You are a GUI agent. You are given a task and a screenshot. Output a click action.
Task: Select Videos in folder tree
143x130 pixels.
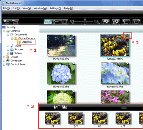[x=18, y=53]
